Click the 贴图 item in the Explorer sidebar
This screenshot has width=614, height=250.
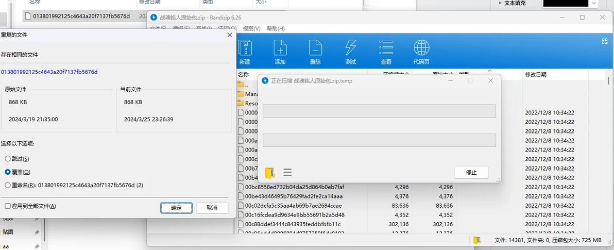8,232
